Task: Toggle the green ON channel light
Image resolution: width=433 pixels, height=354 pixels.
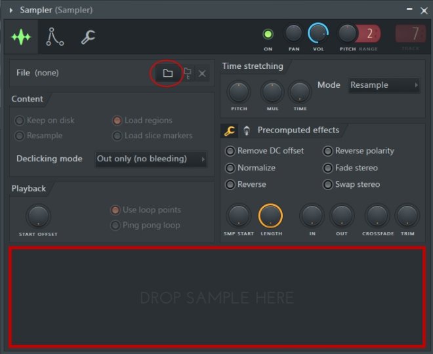Action: pos(268,34)
